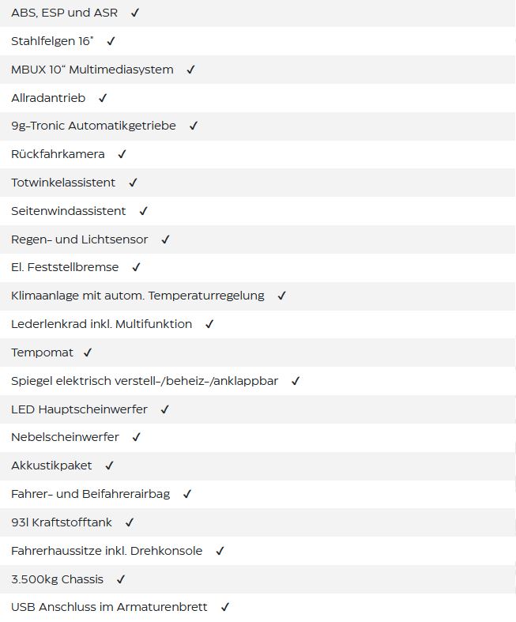Click the checkmark next to ABS, ESP und ASR

point(135,13)
